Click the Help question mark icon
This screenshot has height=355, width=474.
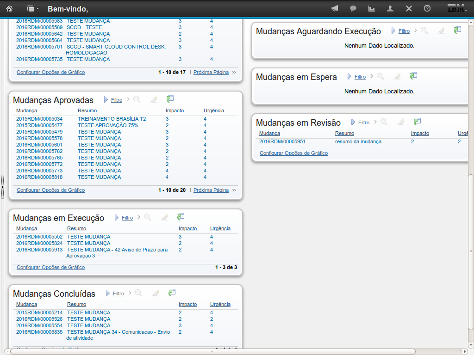tap(427, 8)
